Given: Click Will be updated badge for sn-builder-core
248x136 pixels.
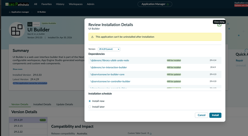Looking at the screenshot, I should (174, 75).
